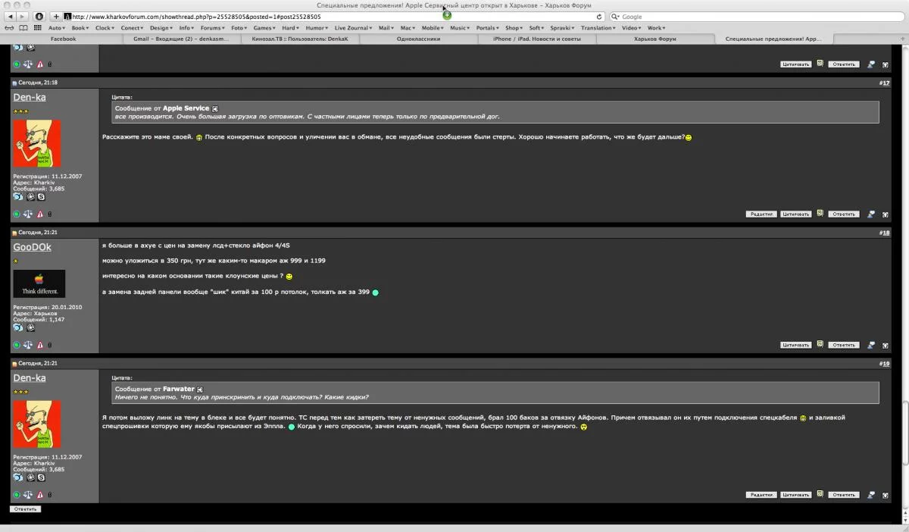The width and height of the screenshot is (909, 532).
Task: Click the round black toolbar icon beside forward arrow
Action: [x=39, y=16]
